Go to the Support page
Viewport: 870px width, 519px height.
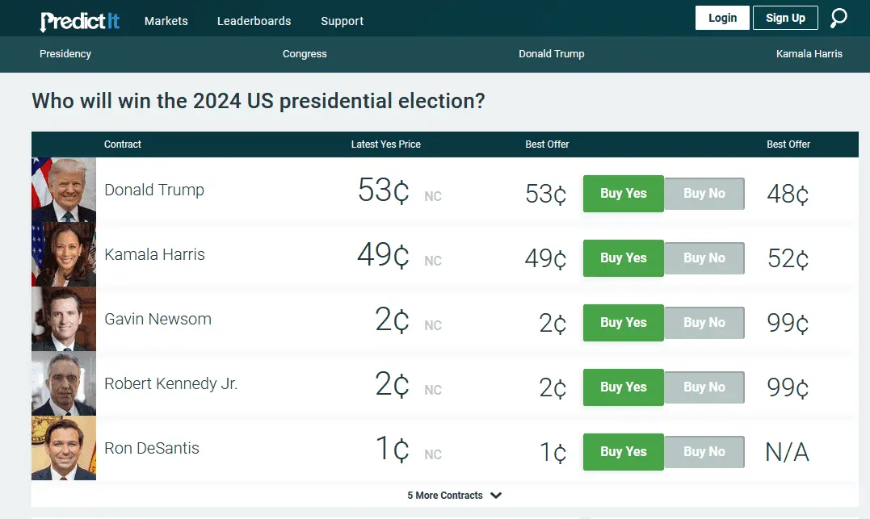[x=342, y=21]
